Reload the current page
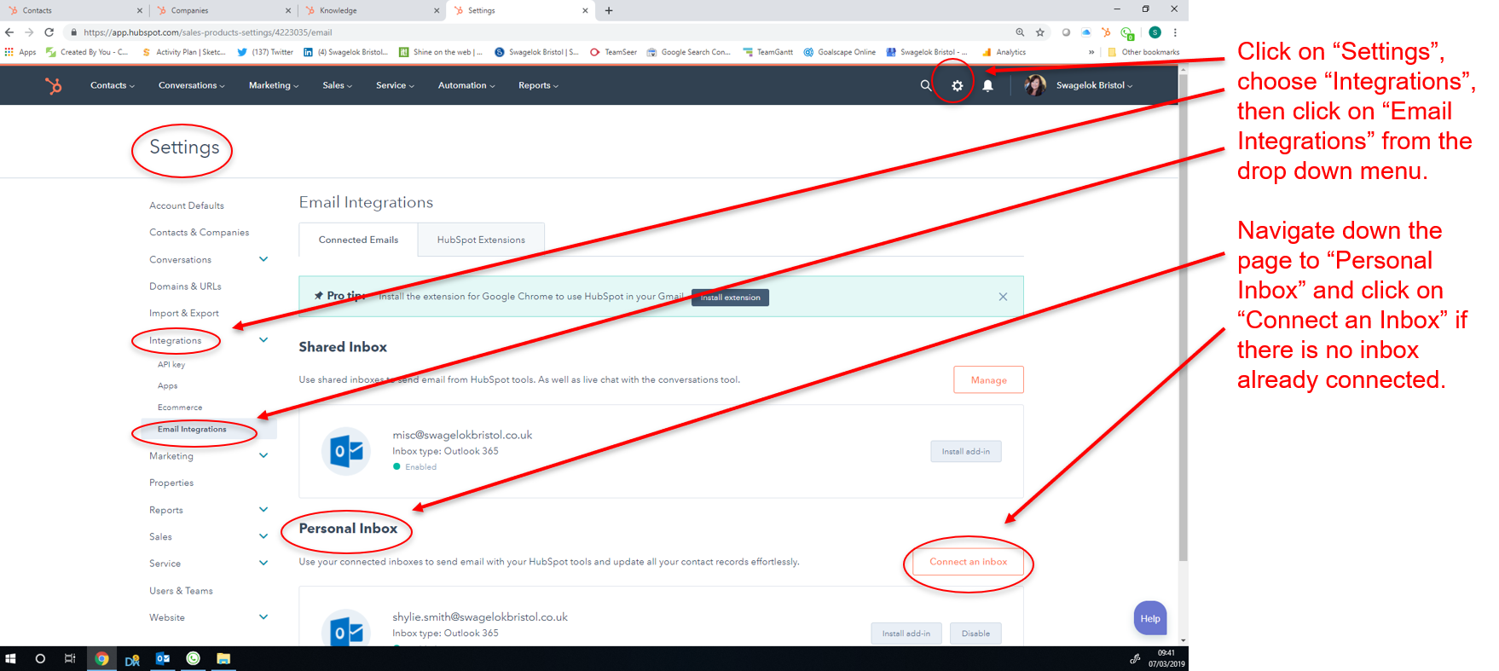 (49, 32)
